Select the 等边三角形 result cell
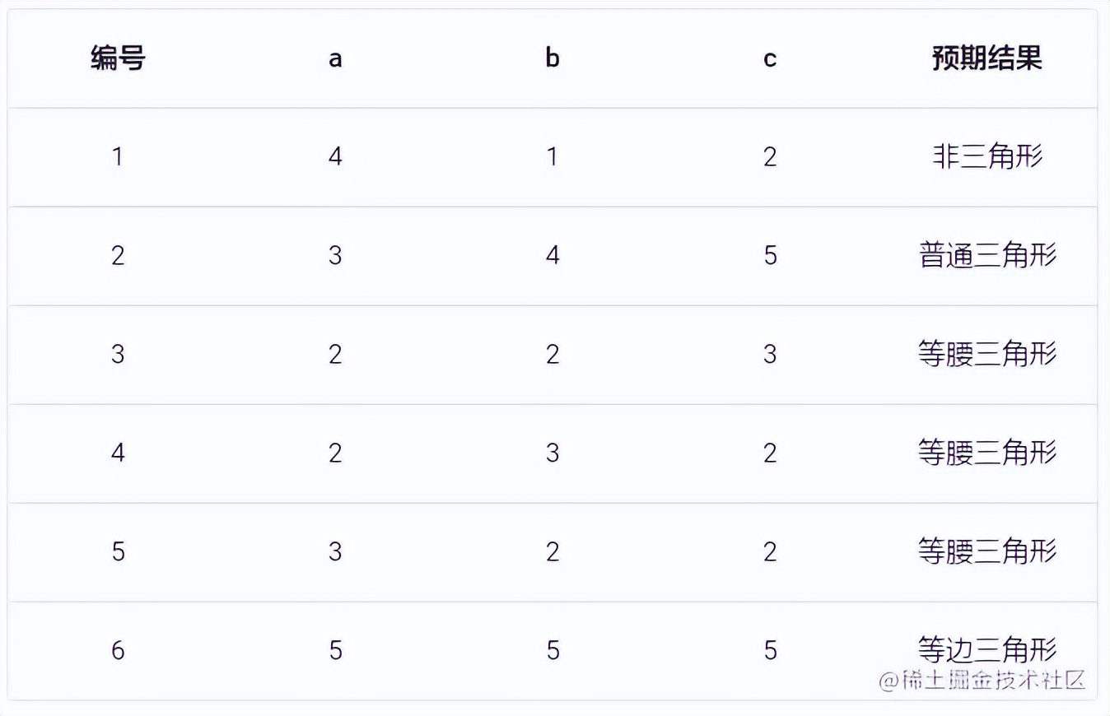Screen dimensions: 1110x716 [x=986, y=649]
